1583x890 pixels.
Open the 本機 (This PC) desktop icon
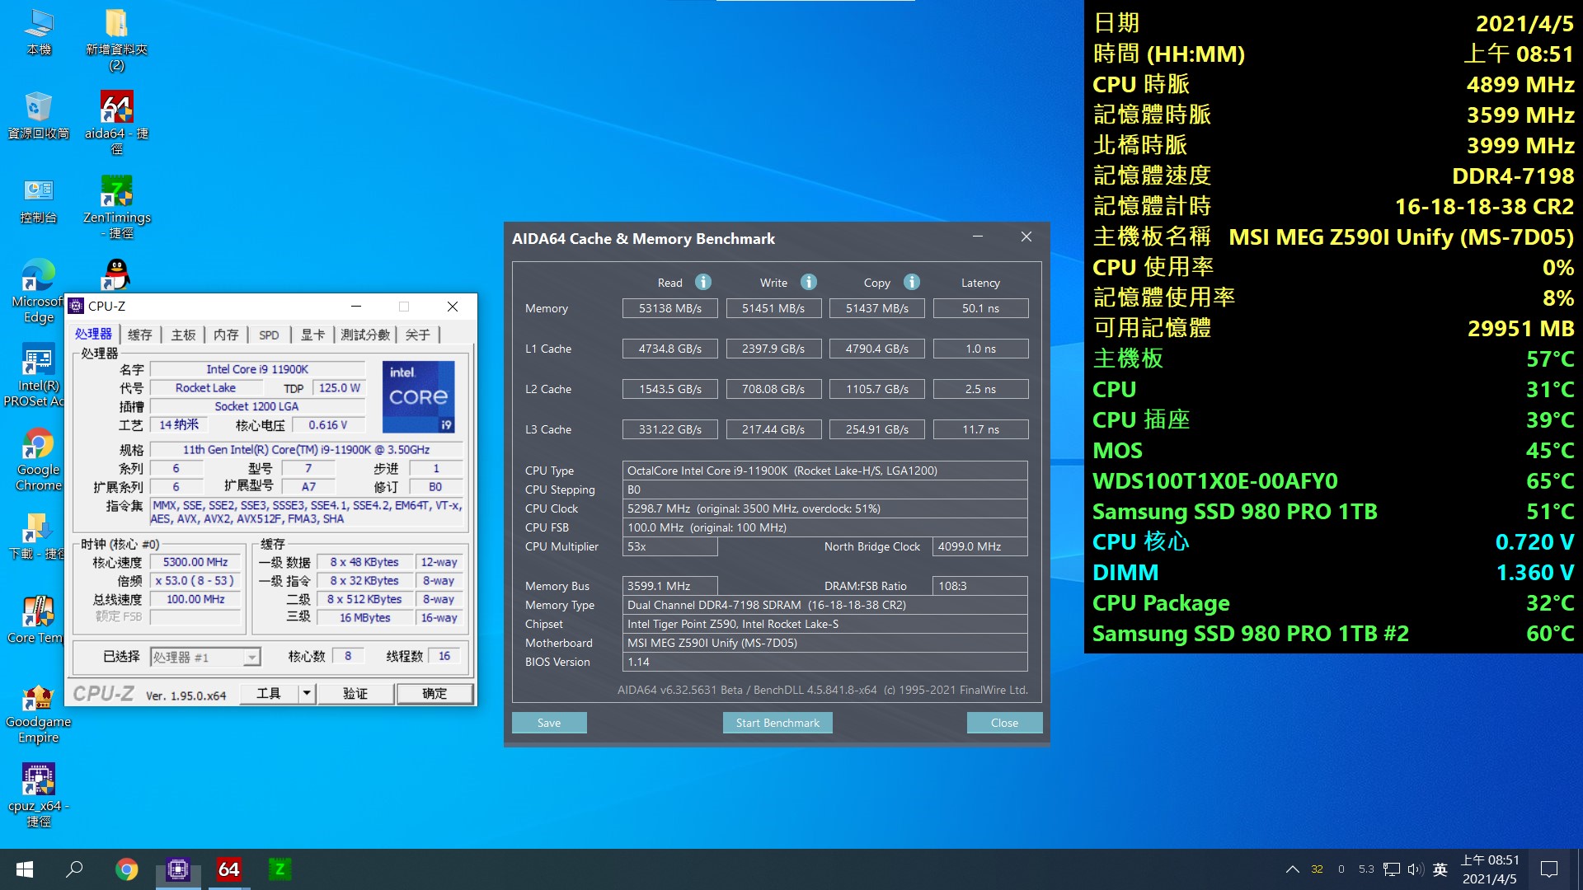tap(39, 33)
